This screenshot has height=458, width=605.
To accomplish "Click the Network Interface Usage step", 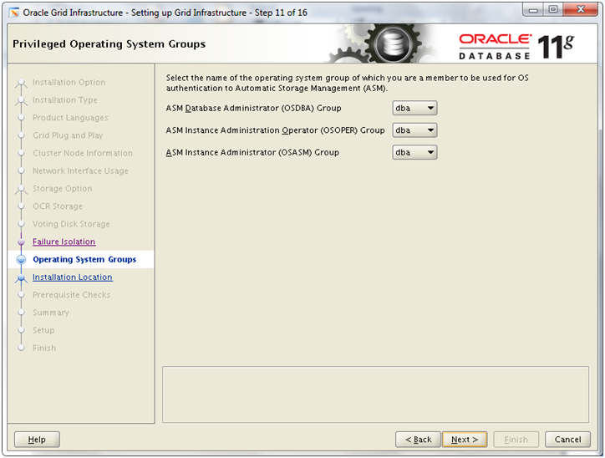I will pyautogui.click(x=80, y=171).
